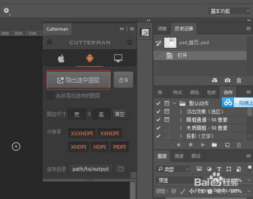This screenshot has width=253, height=199.
Task: Toggle checkmark for 默认动作 action set
Action: coord(158,103)
